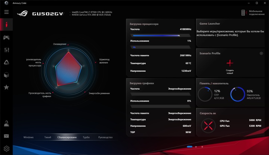269x155 pixels.
Task: Select the Windows operating mode
Action: 28,137
